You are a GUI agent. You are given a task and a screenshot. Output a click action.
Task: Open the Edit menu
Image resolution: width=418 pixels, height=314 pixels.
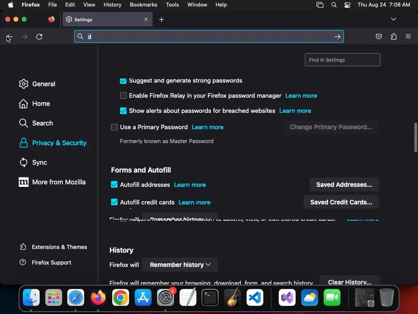click(70, 4)
